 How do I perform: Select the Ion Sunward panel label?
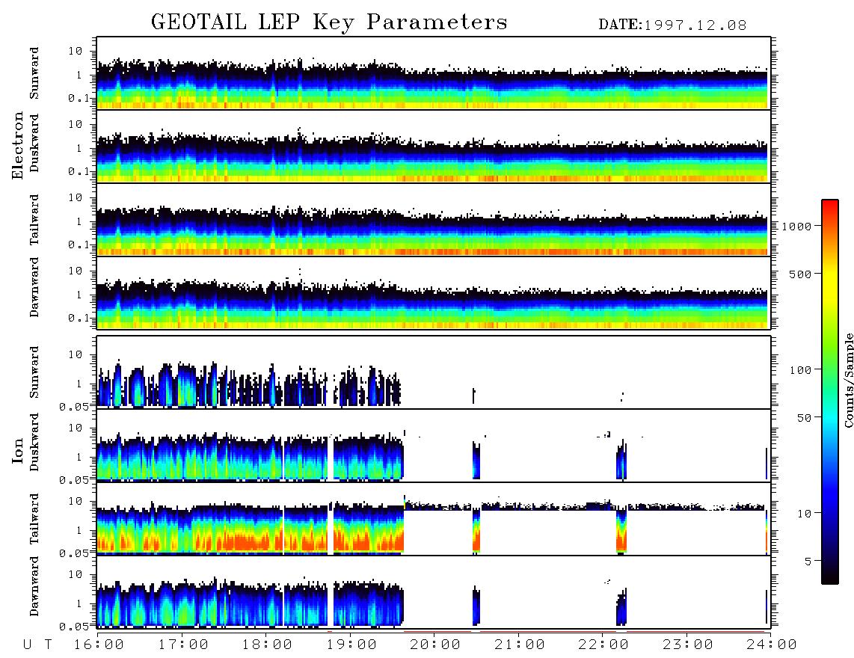[34, 372]
